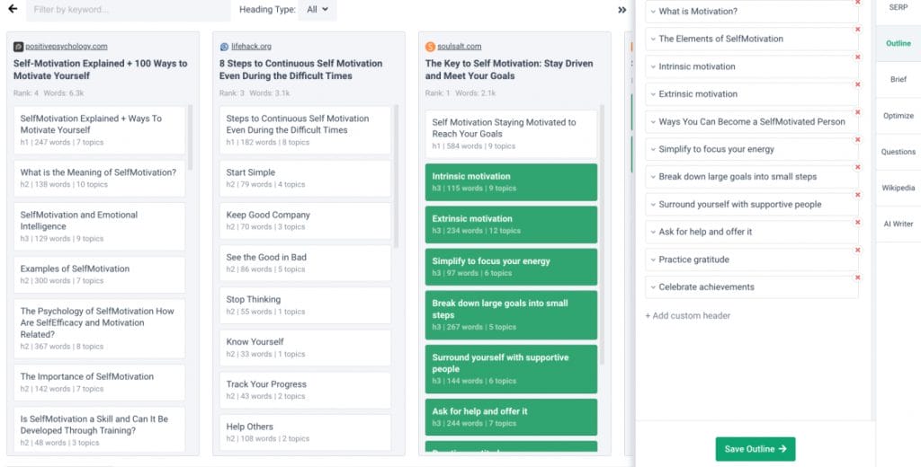This screenshot has height=467, width=921.
Task: Remove the 'Practice gratitude' outline item
Action: [857, 250]
